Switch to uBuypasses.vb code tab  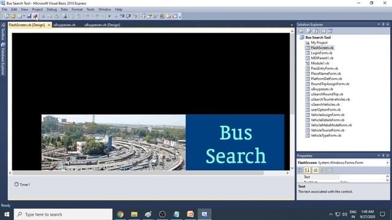click(64, 25)
